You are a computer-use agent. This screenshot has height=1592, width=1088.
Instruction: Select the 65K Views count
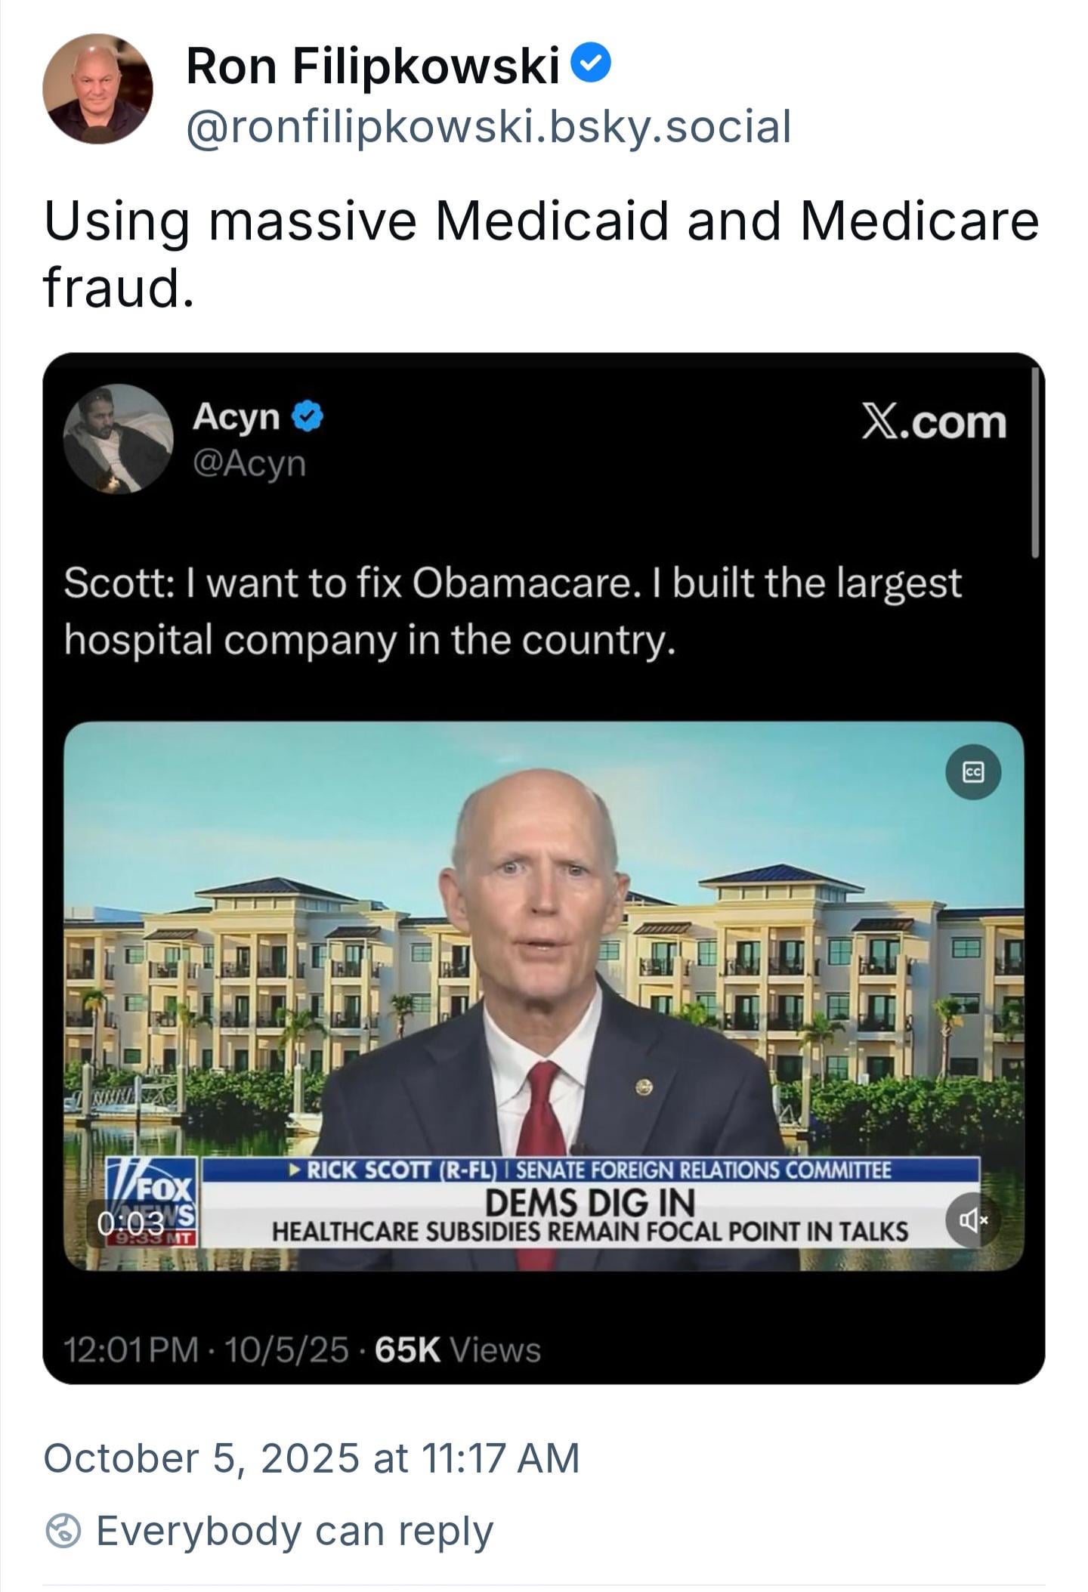[x=458, y=1349]
